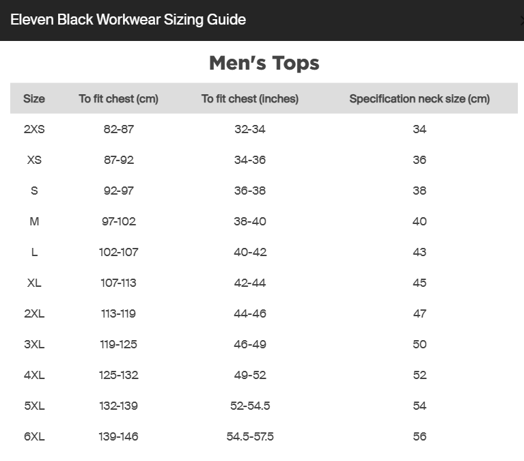This screenshot has width=524, height=461.
Task: Select the L size label
Action: pyautogui.click(x=34, y=252)
